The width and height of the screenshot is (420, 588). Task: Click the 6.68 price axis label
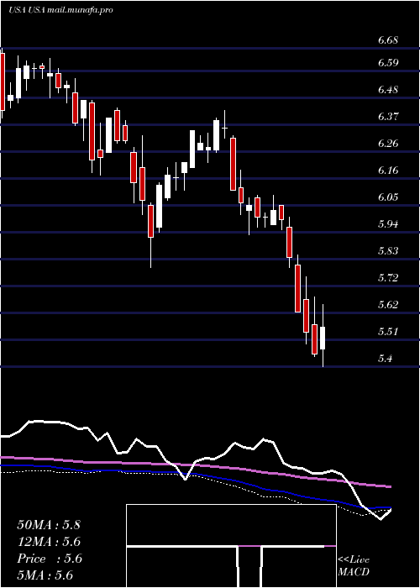tap(388, 40)
